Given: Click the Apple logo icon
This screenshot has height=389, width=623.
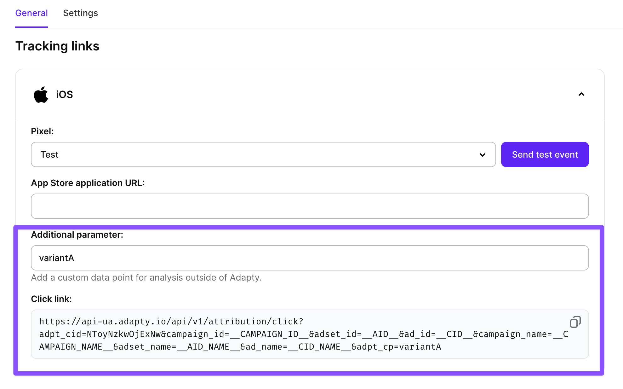Looking at the screenshot, I should (41, 95).
